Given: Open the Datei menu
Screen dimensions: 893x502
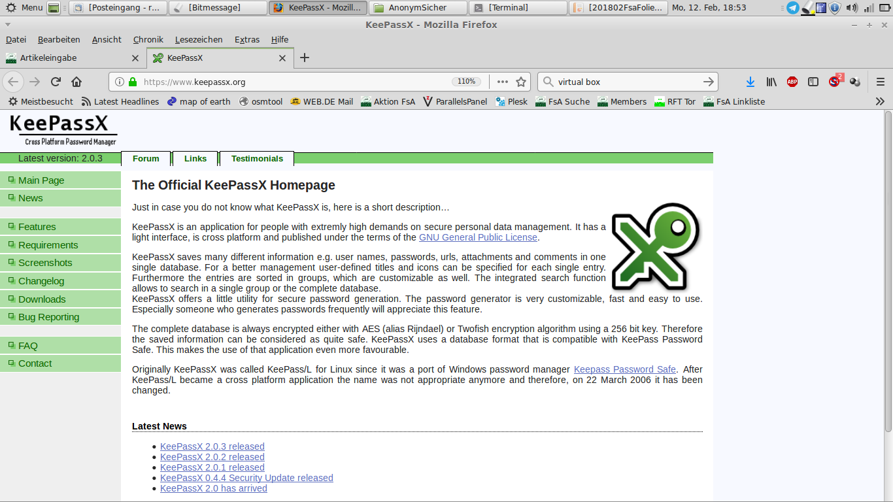Looking at the screenshot, I should point(16,39).
